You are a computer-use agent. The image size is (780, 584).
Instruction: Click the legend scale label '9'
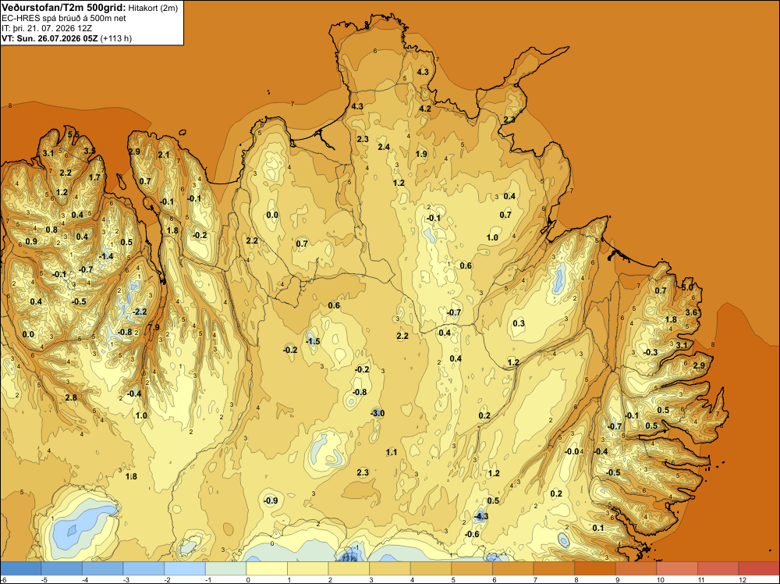(619, 579)
